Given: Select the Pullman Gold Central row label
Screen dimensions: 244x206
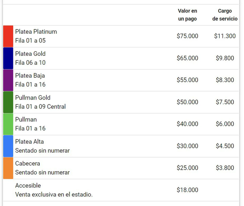Looking at the screenshot, I should click(x=40, y=102).
